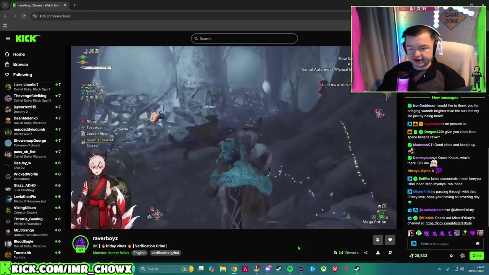The height and width of the screenshot is (275, 489).
Task: Open the kick.com/MisterFr0sty chat link
Action: (x=449, y=223)
